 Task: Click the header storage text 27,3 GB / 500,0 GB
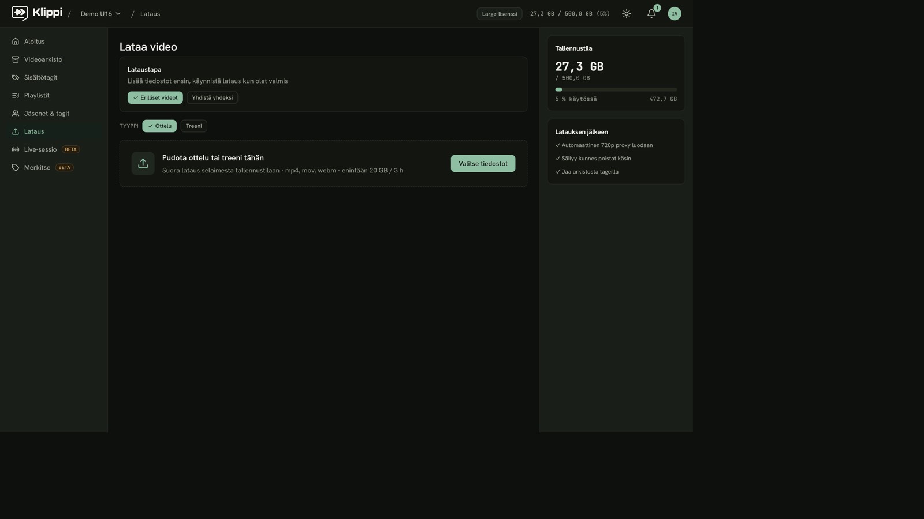pos(570,14)
